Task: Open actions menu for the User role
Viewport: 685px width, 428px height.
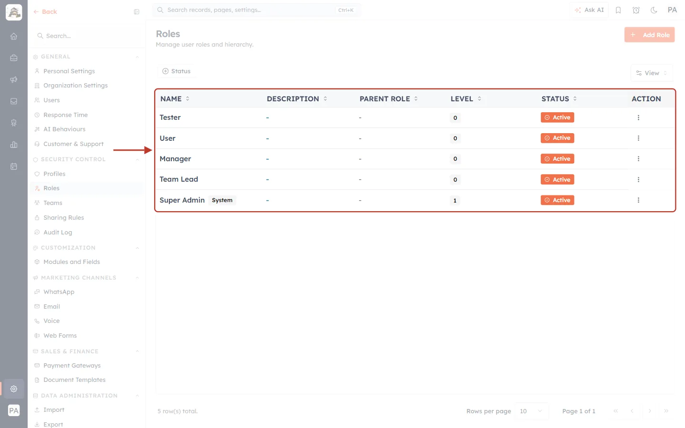Action: coord(638,138)
